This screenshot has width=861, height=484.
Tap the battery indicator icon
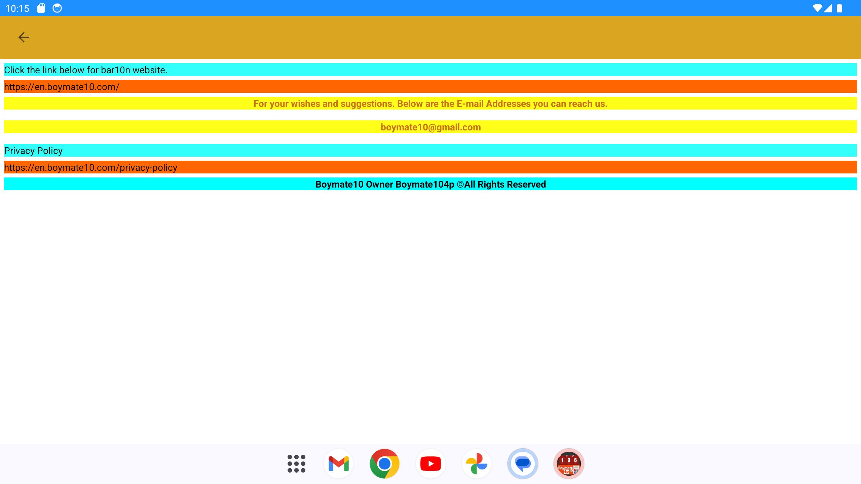[839, 8]
